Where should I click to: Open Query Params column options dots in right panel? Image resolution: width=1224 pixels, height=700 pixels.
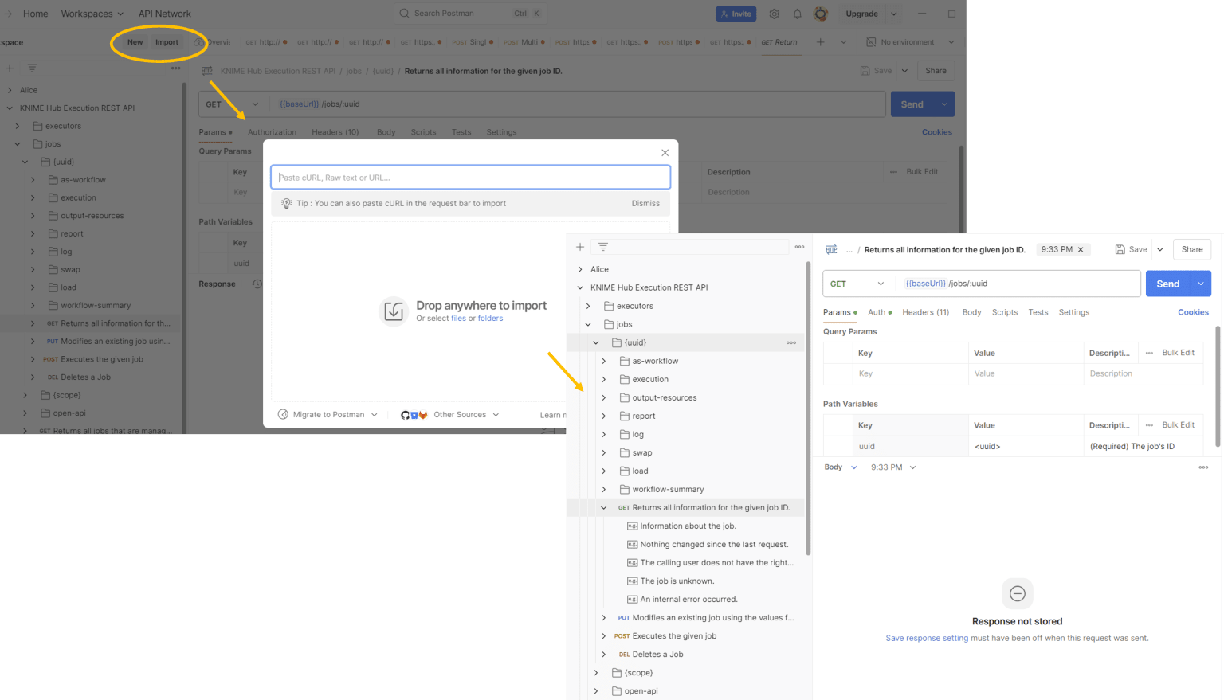tap(1149, 353)
